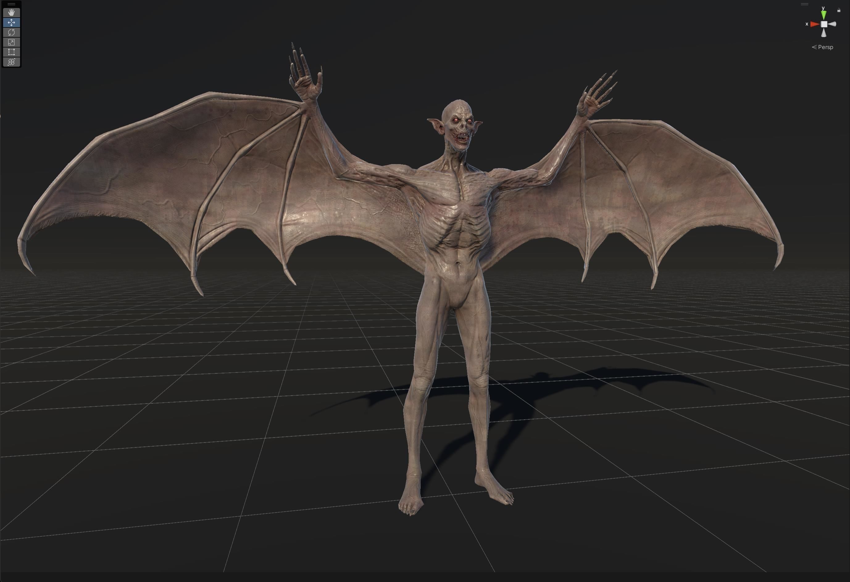
Task: Click the orientation gizmo overlay handle
Action: pos(804,4)
